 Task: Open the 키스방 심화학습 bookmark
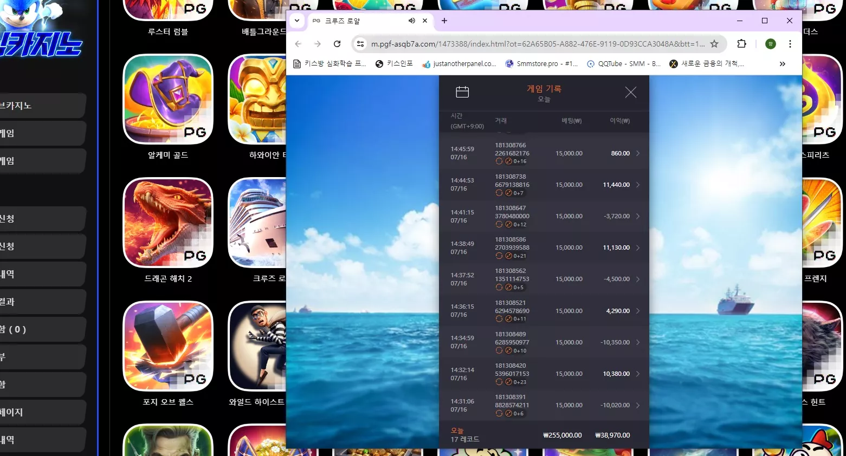330,64
